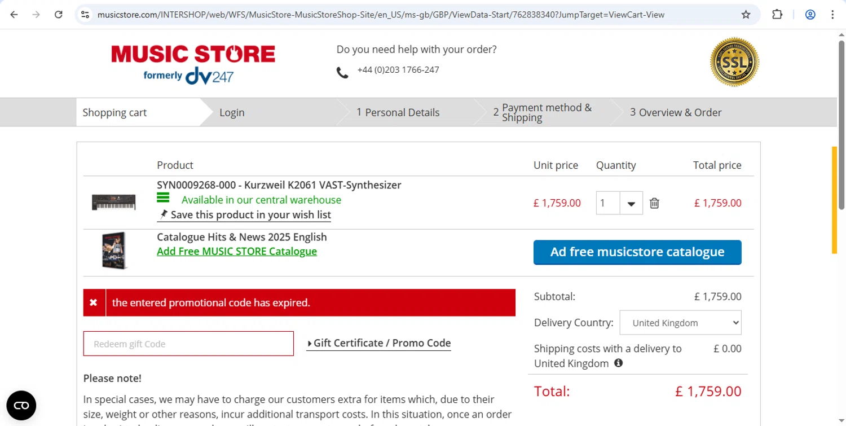Click the pin icon beside wish list link
The width and height of the screenshot is (846, 426).
164,214
